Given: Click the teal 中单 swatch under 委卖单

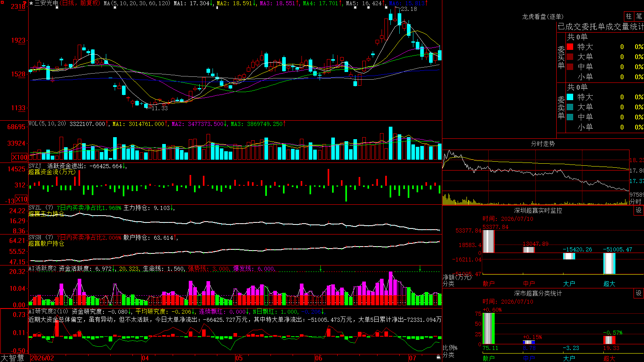Looking at the screenshot, I should click(570, 117).
